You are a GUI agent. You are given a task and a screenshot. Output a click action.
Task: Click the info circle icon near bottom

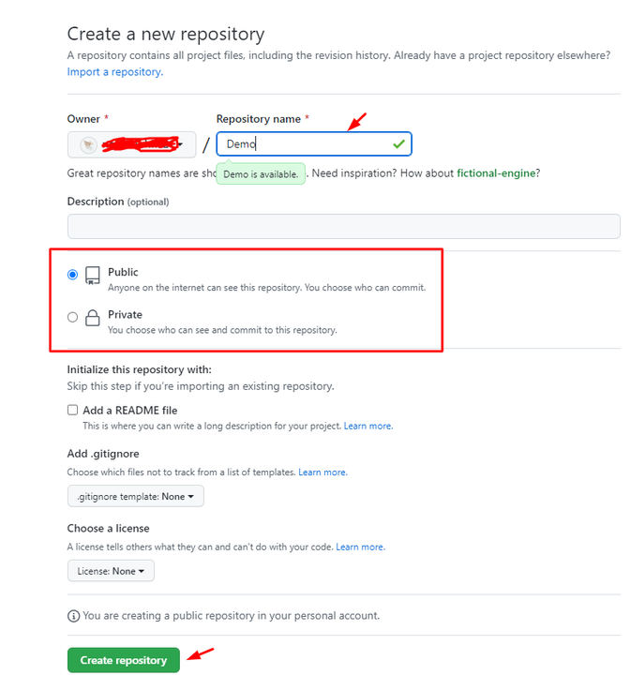tap(74, 616)
